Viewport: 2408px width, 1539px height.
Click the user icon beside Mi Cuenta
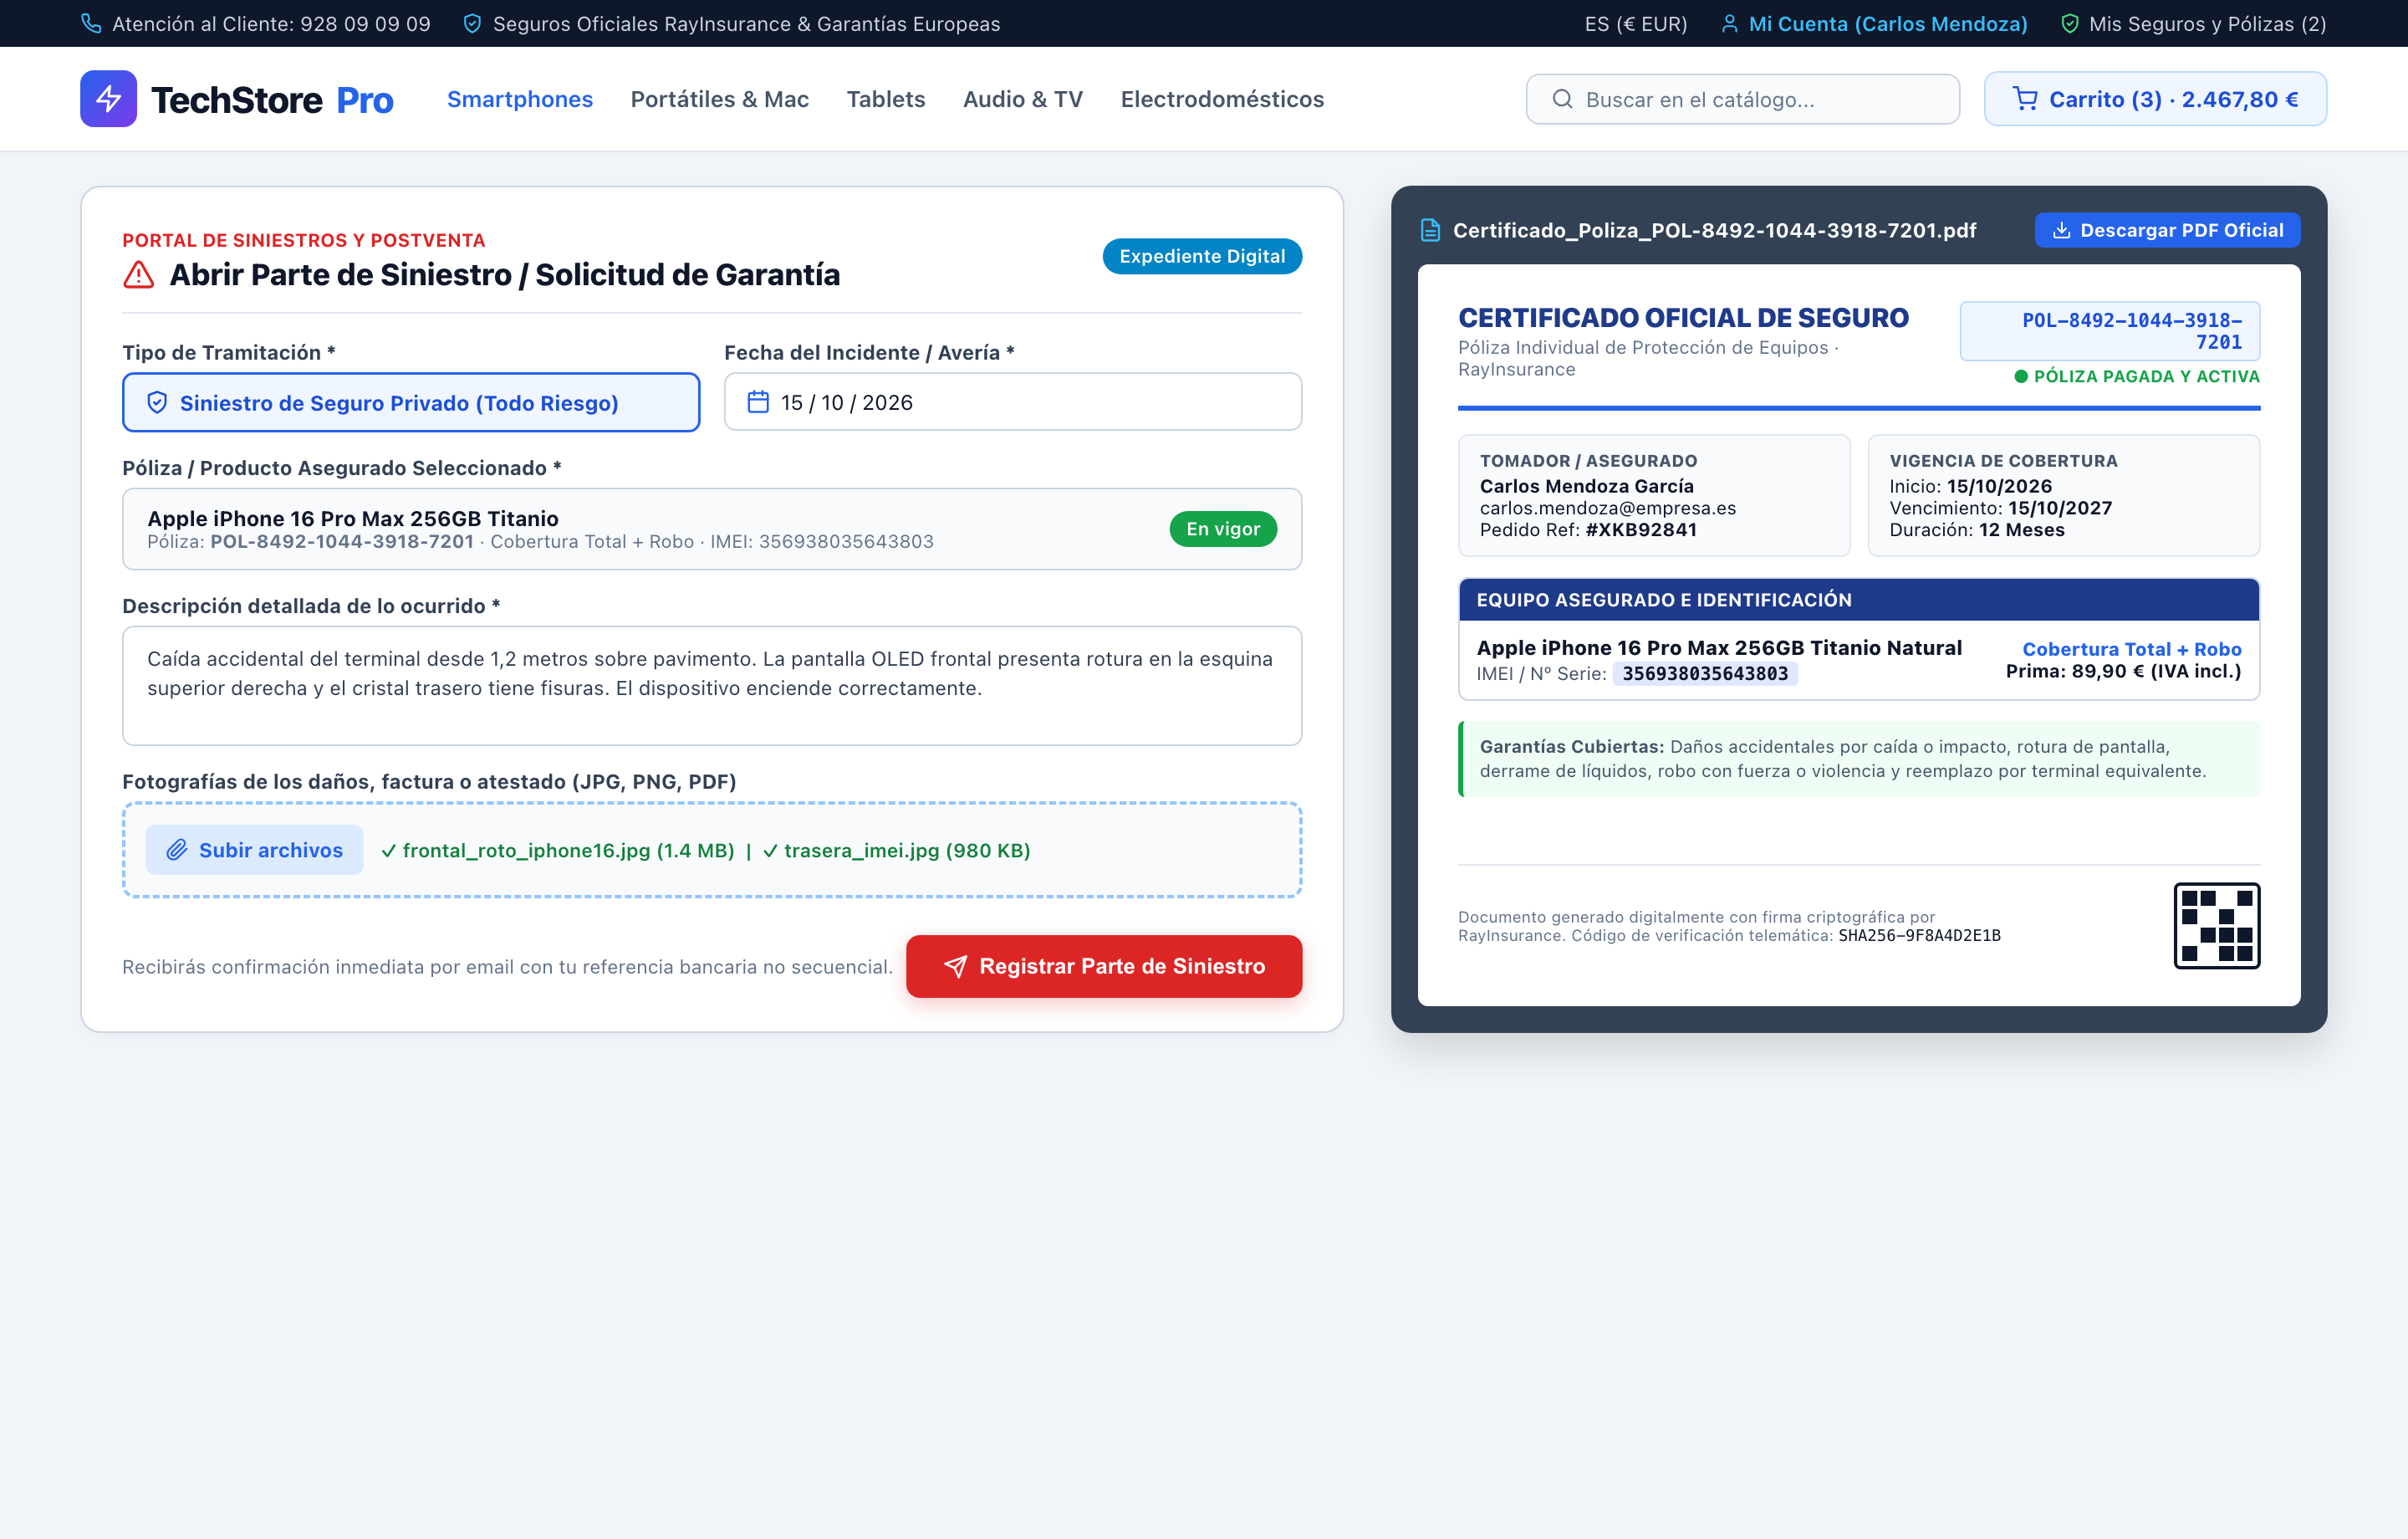[x=1729, y=23]
